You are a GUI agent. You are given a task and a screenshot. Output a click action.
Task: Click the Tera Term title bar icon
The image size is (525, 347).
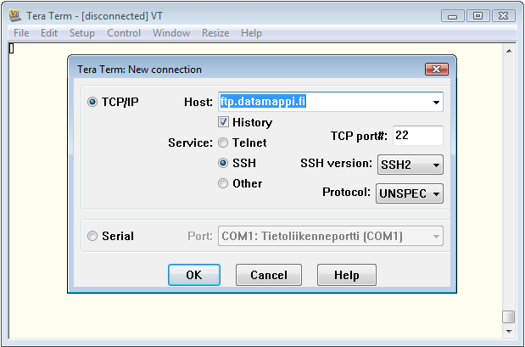coord(15,15)
